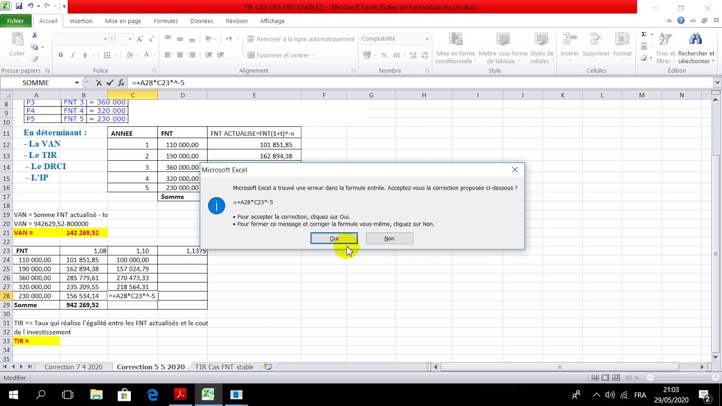
Task: Open Styles de cellules gallery
Action: 542,48
